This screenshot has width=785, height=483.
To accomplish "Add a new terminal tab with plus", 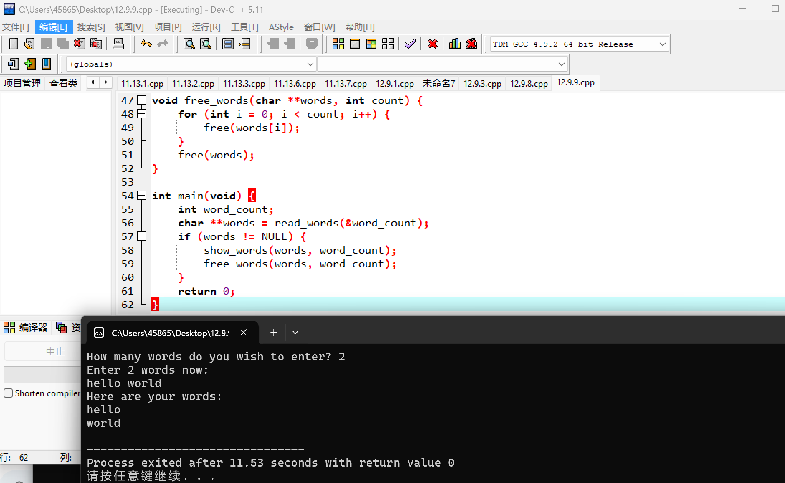I will 274,333.
